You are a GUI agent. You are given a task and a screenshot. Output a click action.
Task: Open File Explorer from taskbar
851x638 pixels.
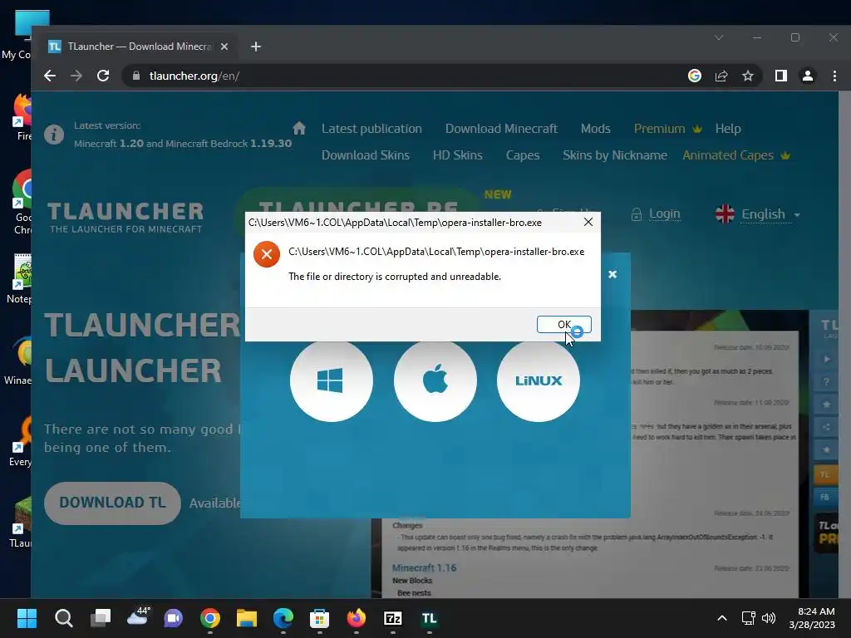click(246, 618)
